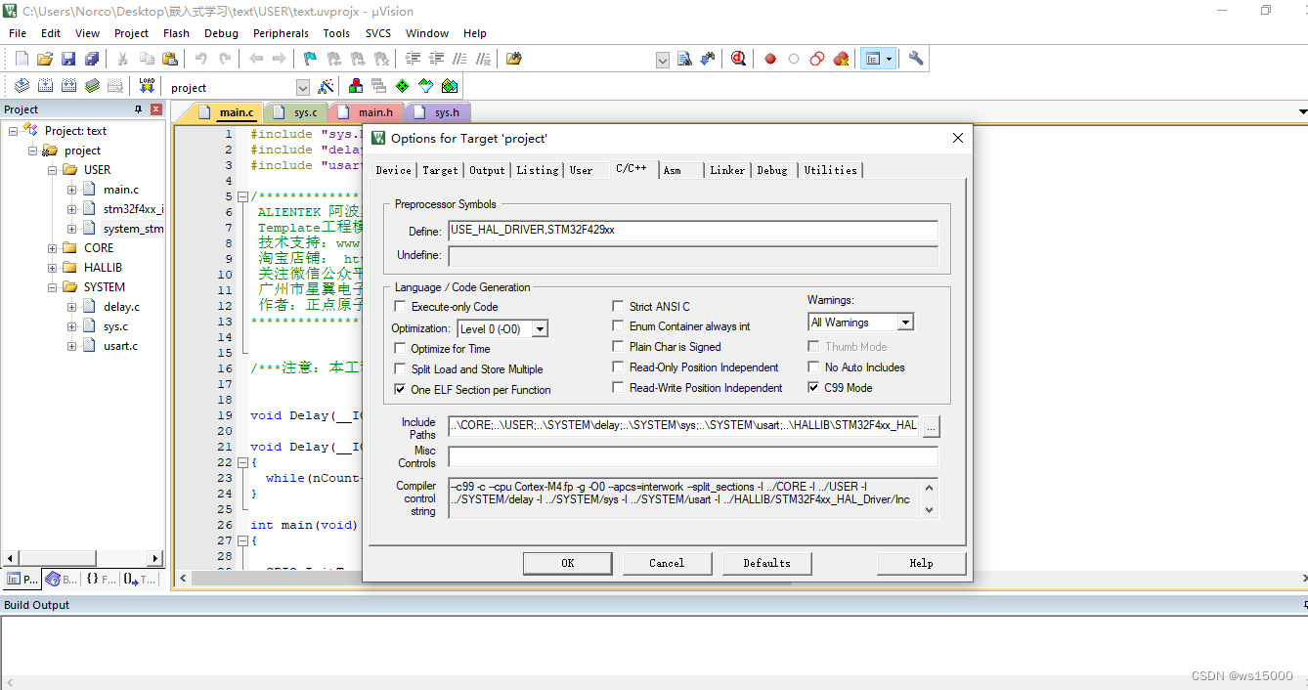The height and width of the screenshot is (690, 1308).
Task: Click the Insert Bookmark flag icon
Action: click(311, 59)
